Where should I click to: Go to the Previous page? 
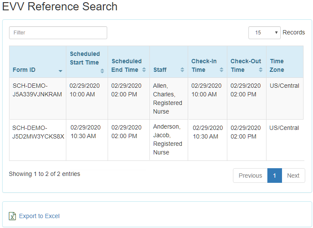tap(250, 176)
